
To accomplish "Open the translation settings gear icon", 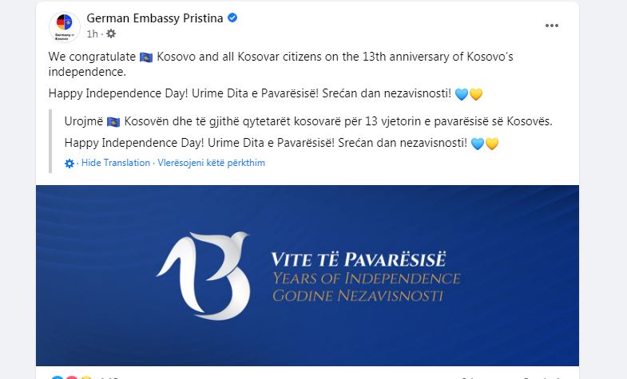I will tap(69, 164).
